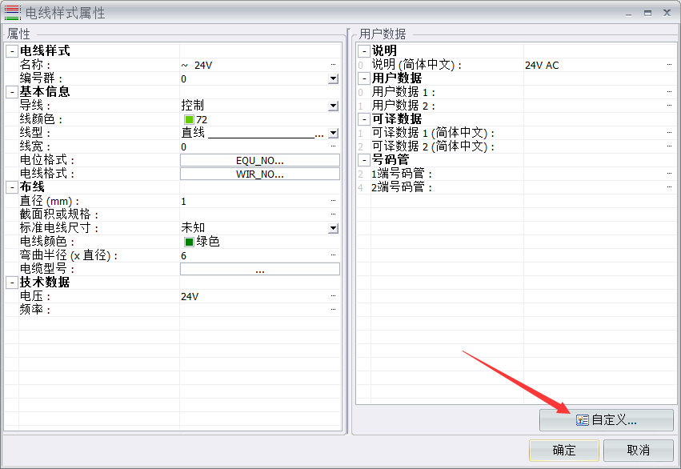The image size is (681, 469).
Task: Collapse the 号码管 section
Action: pyautogui.click(x=363, y=160)
